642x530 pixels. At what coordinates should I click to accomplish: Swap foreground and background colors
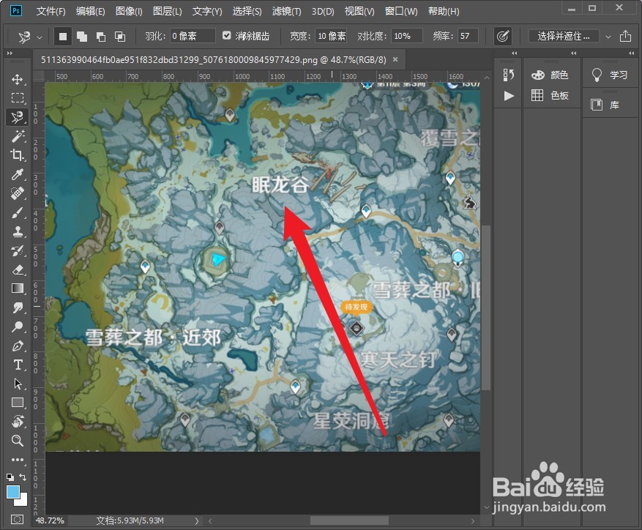(x=23, y=477)
